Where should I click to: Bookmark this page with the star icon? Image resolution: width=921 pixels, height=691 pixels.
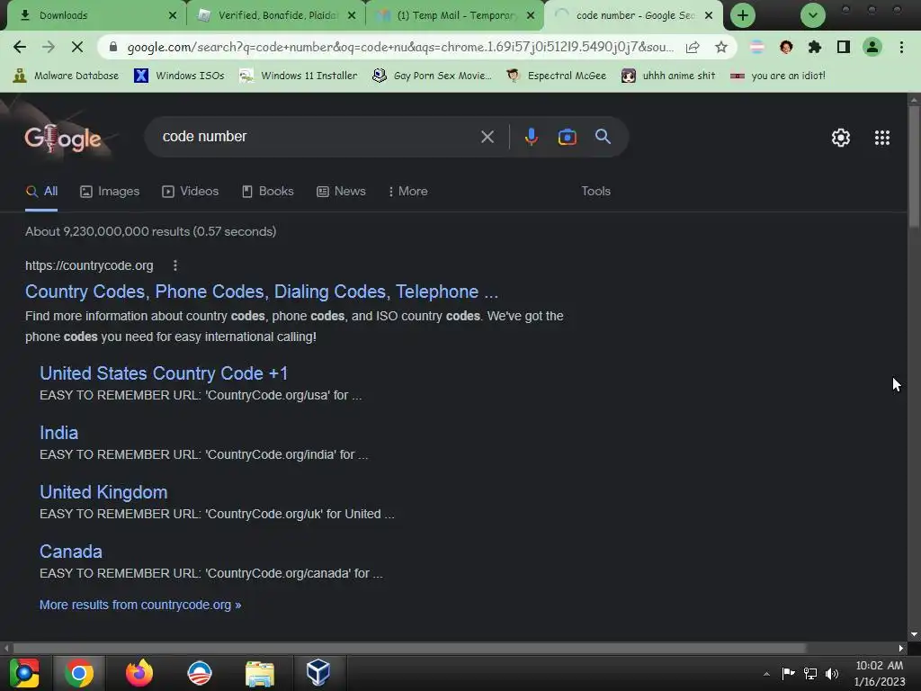(721, 47)
